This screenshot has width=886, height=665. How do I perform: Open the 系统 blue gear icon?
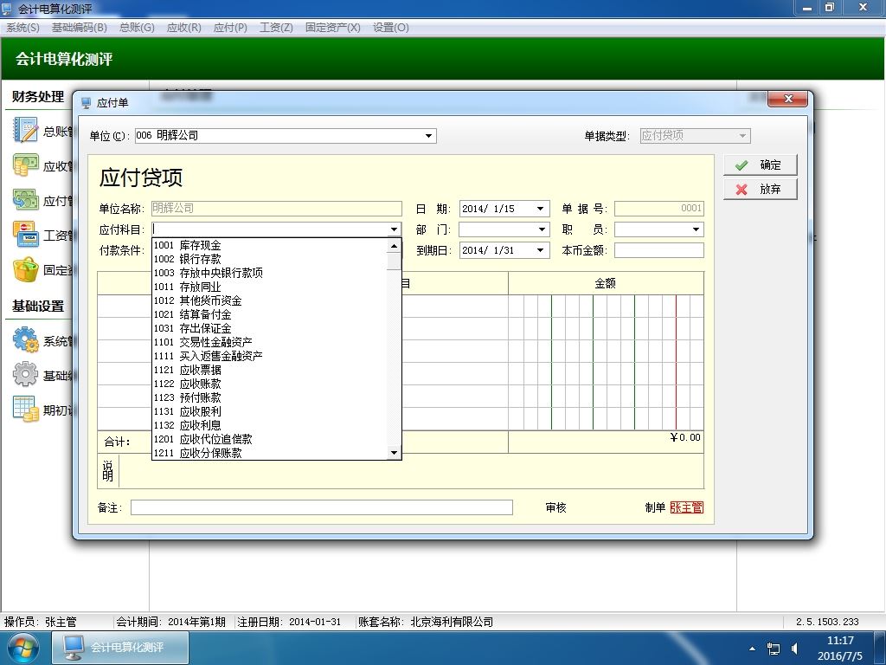25,340
